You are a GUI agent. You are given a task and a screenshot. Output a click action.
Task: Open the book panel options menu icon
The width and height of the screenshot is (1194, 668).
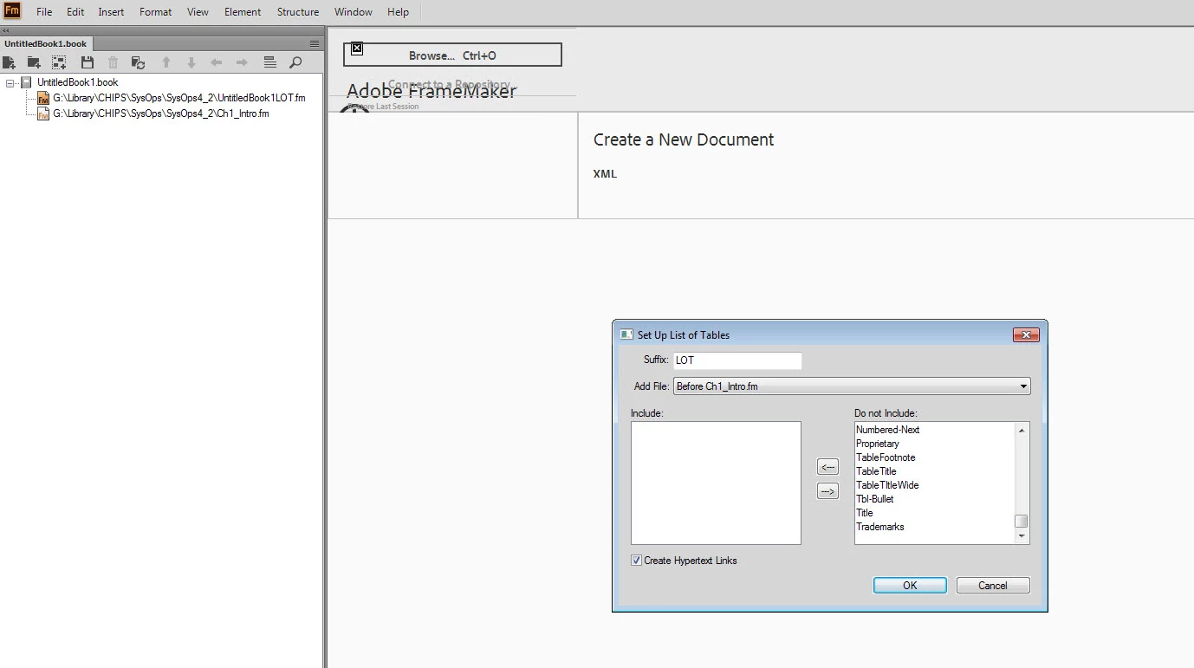(x=315, y=43)
